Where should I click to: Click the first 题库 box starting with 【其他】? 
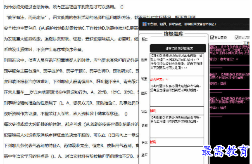click(177, 65)
